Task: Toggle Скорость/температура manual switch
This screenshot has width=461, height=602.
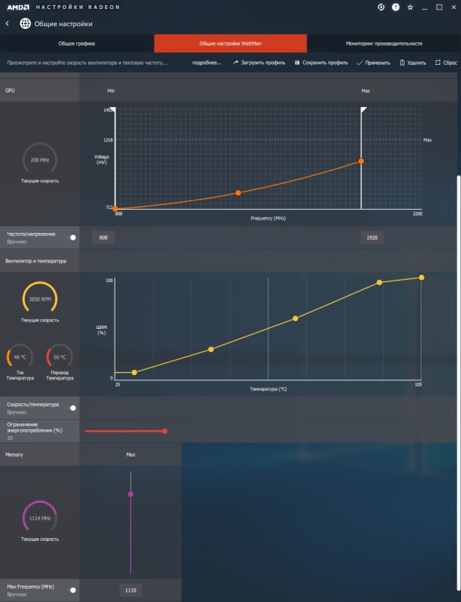Action: coord(71,408)
